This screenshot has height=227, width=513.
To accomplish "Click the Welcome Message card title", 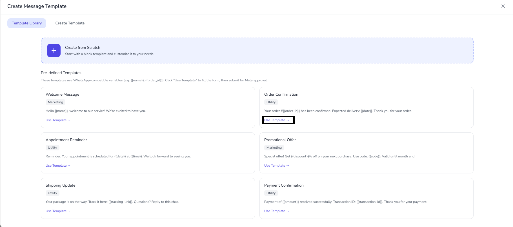I will pyautogui.click(x=62, y=94).
